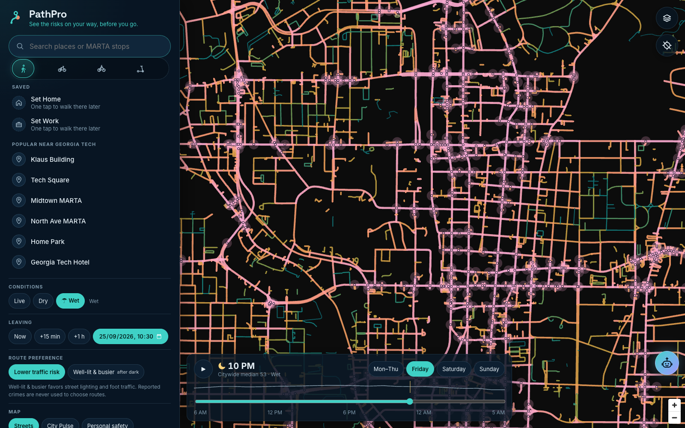685x428 pixels.
Task: Select the Mon–Thu day tab
Action: [x=386, y=369]
